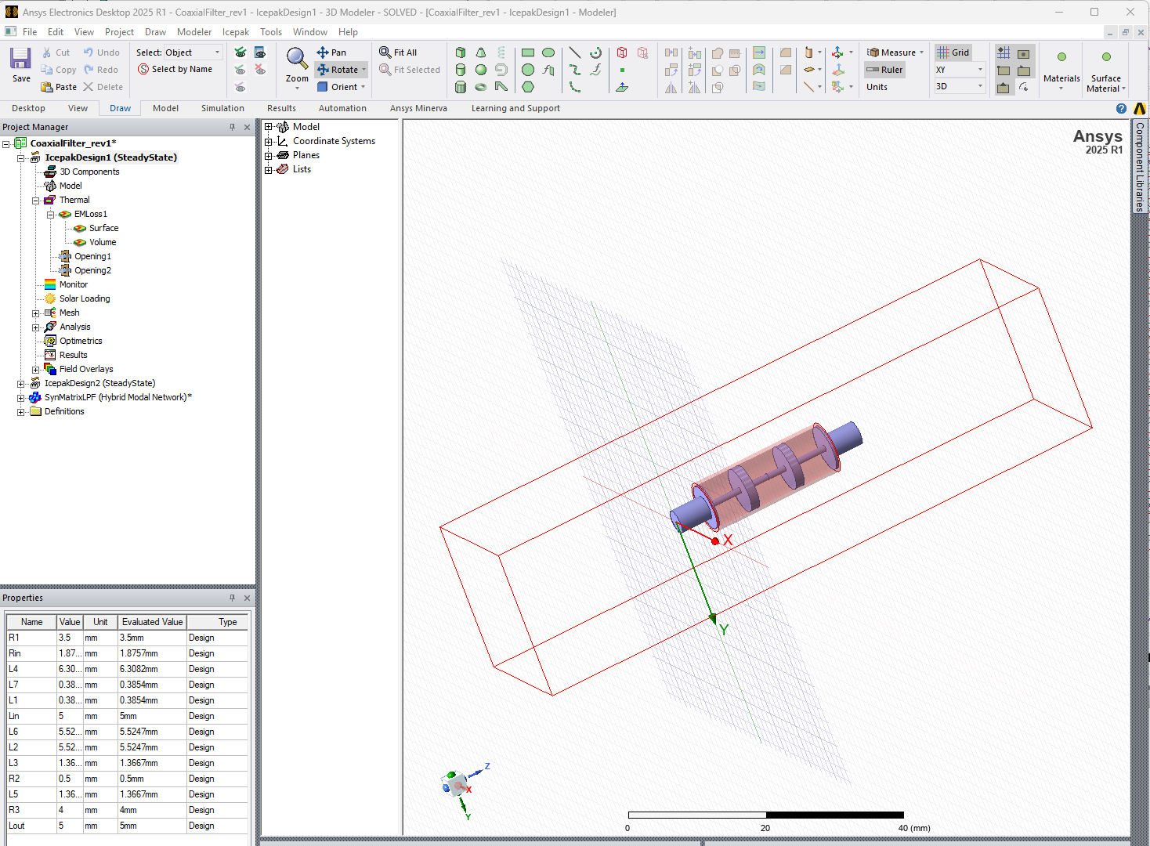Screen dimensions: 1150x846
Task: Click the yellow Ansys logo icon
Action: [x=1139, y=109]
